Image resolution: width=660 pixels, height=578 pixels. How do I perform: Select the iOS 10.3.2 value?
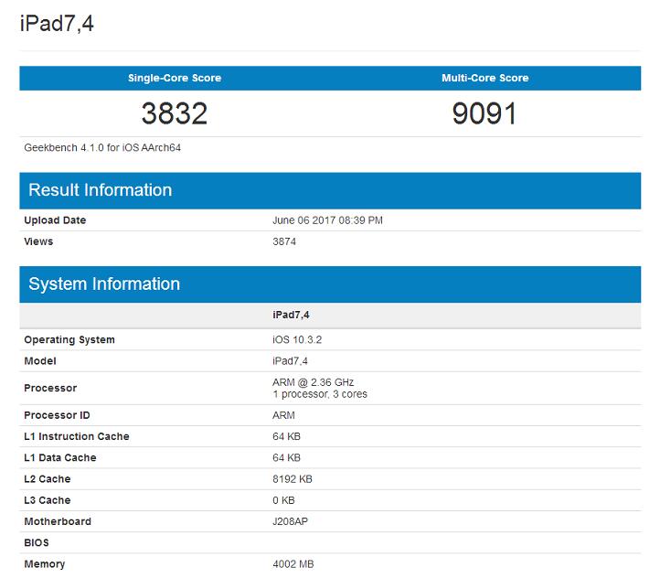click(x=297, y=339)
